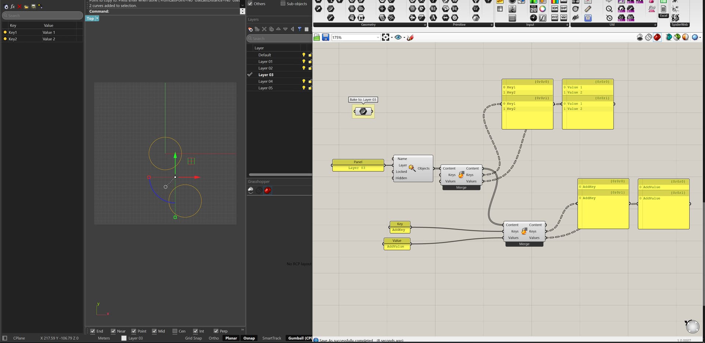Open Grasshopper file with green folder icon
The height and width of the screenshot is (343, 705).
click(x=317, y=37)
